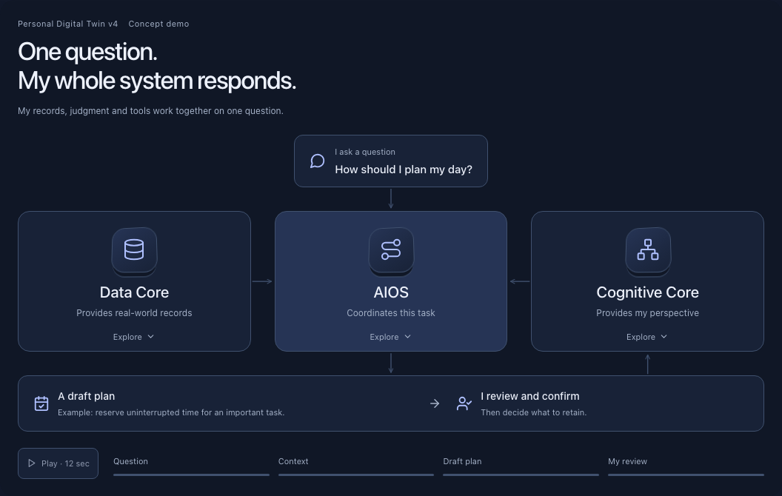Click 'One question.' headline line

[x=88, y=52]
